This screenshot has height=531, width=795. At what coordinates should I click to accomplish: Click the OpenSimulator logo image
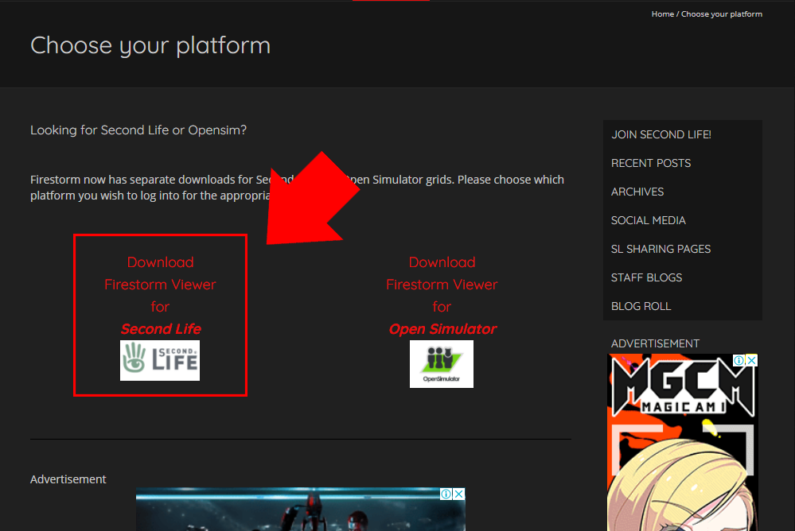point(441,364)
